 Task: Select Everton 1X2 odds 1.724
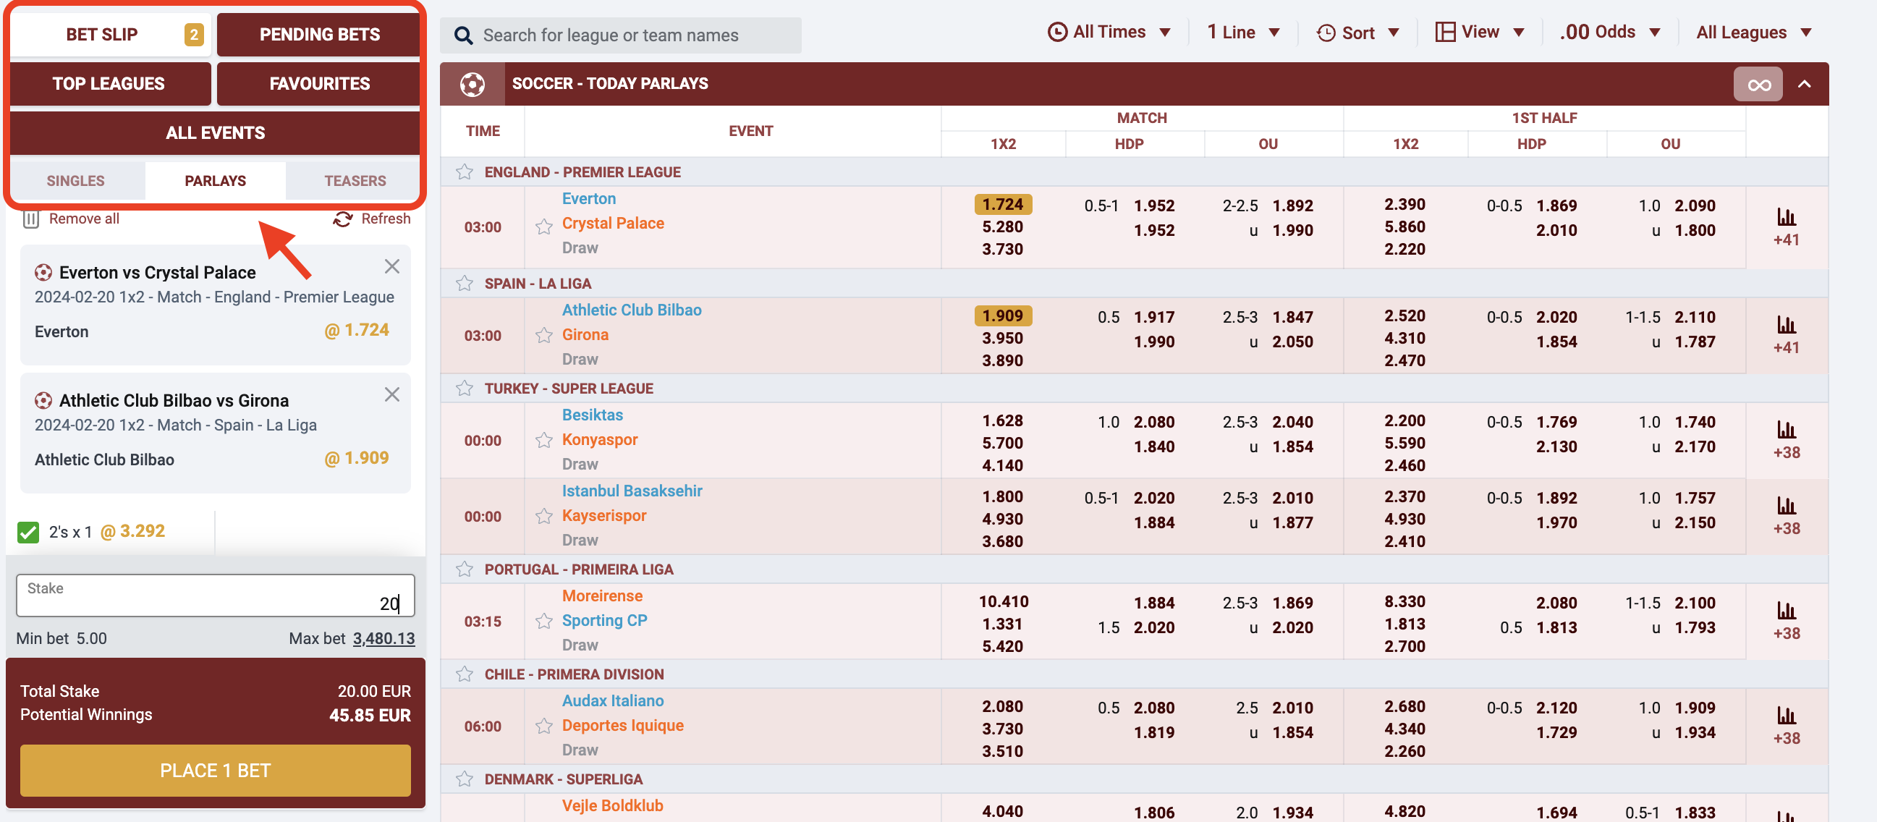click(x=1003, y=204)
